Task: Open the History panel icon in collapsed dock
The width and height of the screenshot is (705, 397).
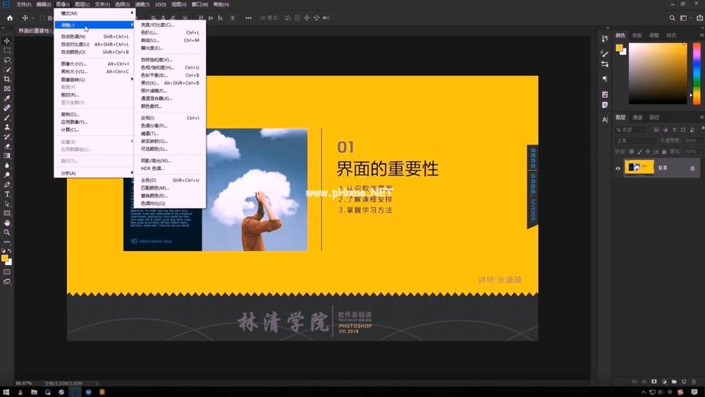Action: [x=604, y=39]
